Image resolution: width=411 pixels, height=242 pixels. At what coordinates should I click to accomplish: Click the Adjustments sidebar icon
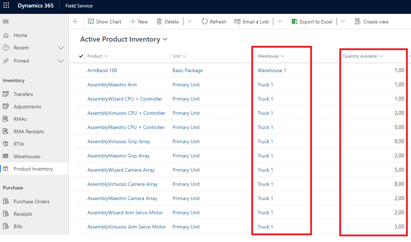click(x=6, y=106)
